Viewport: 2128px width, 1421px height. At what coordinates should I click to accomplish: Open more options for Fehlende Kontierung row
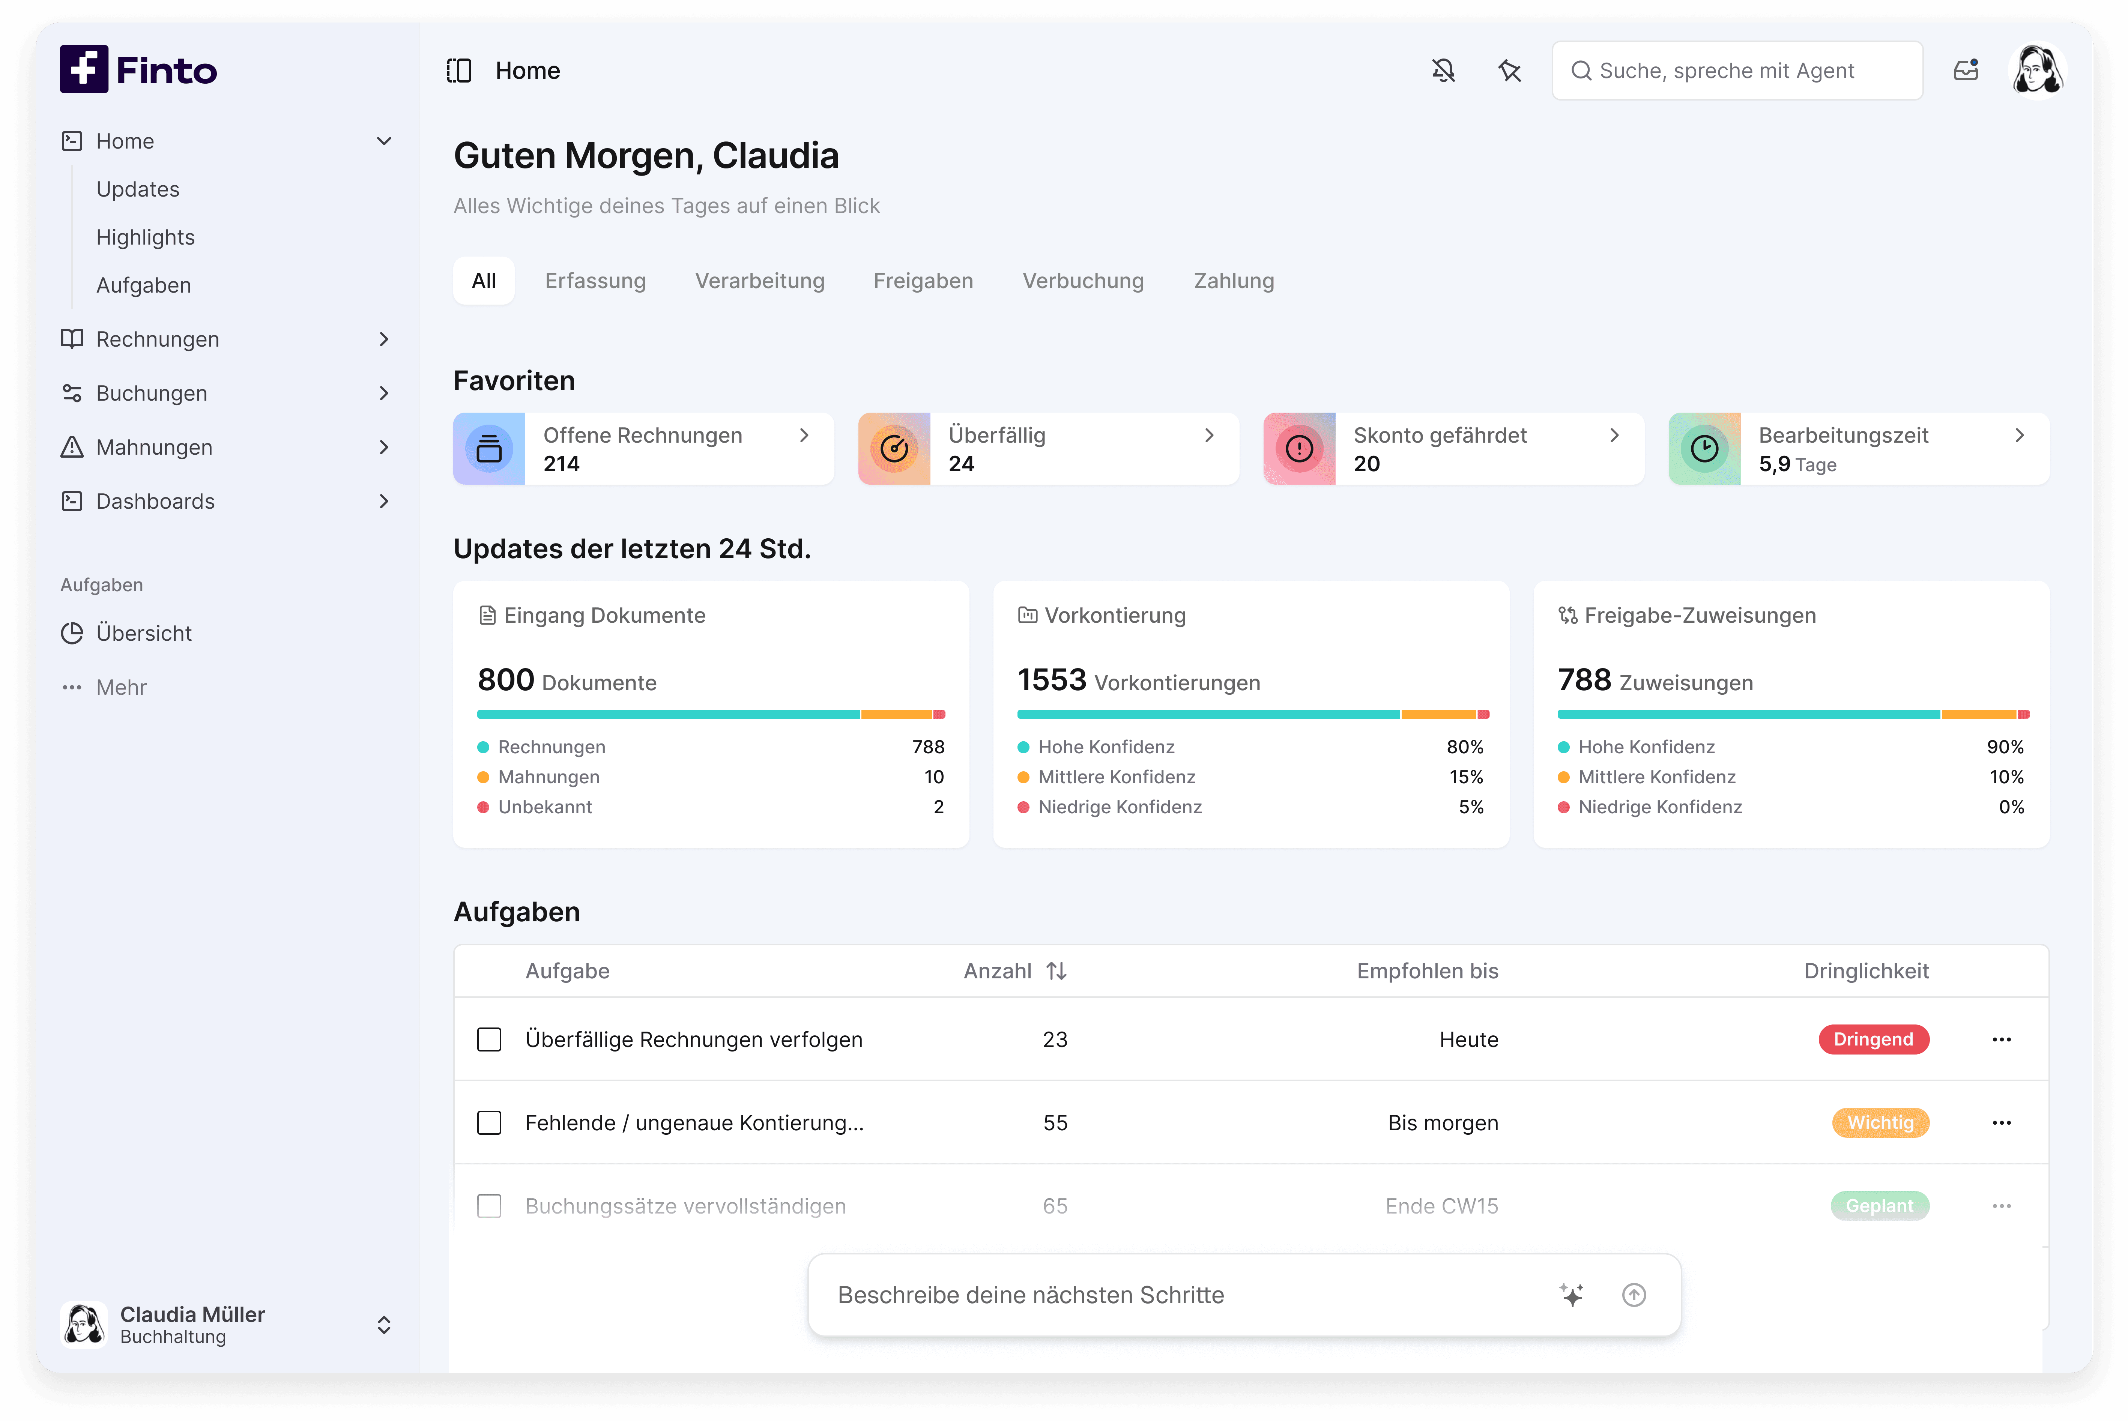2002,1123
